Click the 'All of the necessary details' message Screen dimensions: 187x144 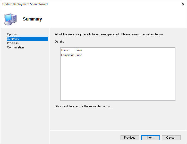(x=87, y=34)
